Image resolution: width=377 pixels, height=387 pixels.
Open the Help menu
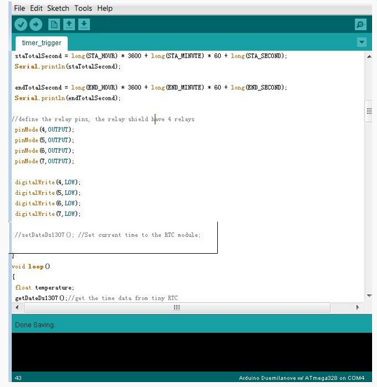point(105,8)
